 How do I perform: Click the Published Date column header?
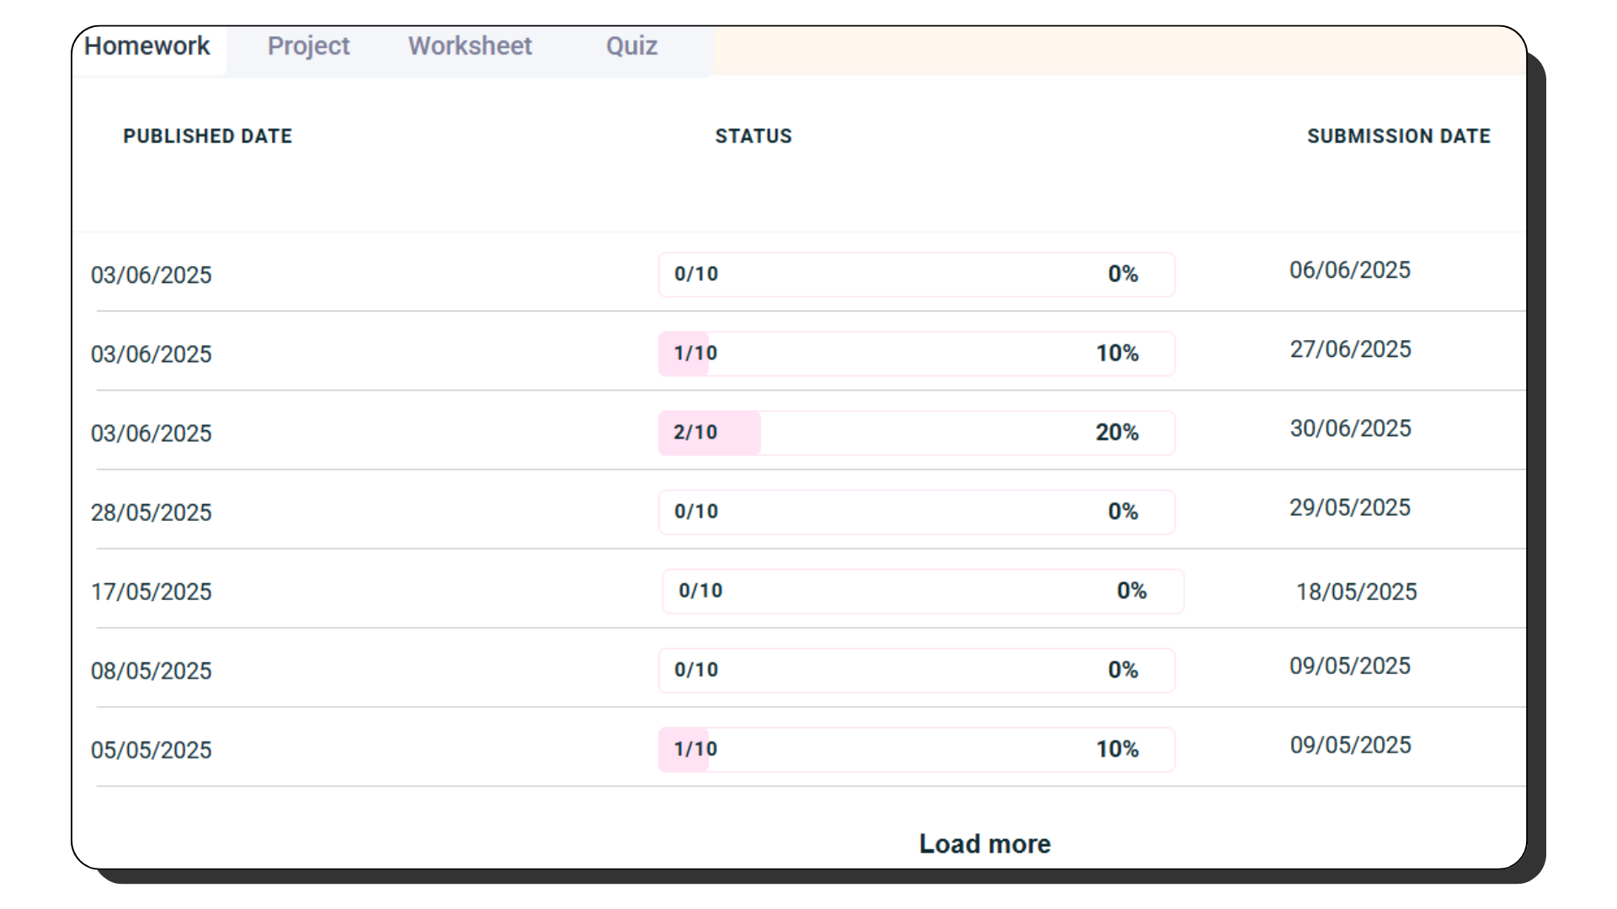click(207, 136)
